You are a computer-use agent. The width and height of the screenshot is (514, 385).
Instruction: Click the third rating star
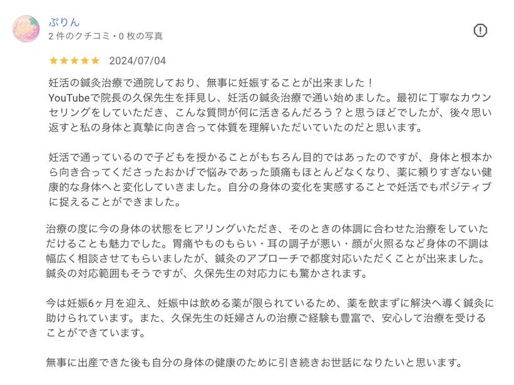pos(75,61)
